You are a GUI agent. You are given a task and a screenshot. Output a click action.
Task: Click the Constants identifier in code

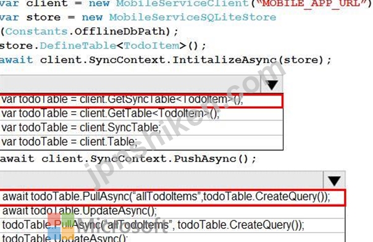point(36,31)
